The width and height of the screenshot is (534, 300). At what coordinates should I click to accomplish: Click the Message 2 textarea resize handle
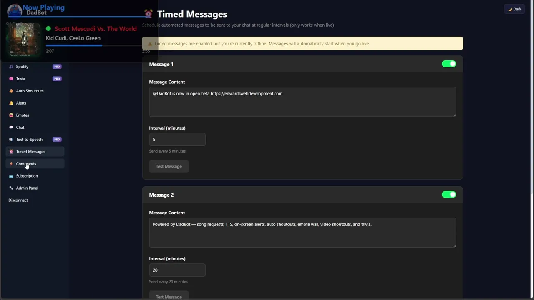454,245
